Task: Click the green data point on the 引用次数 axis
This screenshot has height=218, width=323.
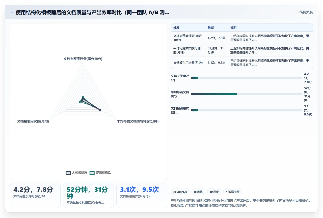Action: tap(80, 102)
